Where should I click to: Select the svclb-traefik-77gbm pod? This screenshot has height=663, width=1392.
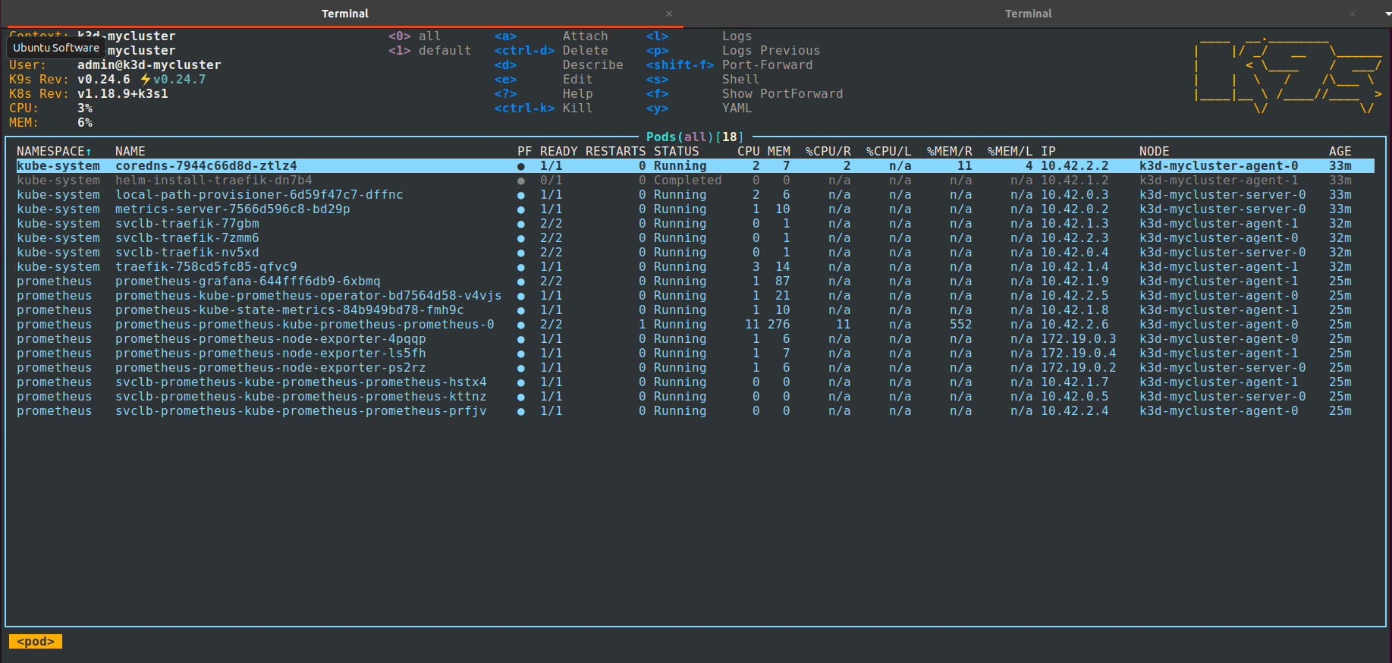(x=696, y=223)
